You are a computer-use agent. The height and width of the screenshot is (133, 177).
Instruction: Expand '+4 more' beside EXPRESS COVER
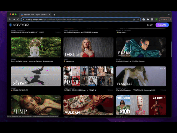point(110,90)
